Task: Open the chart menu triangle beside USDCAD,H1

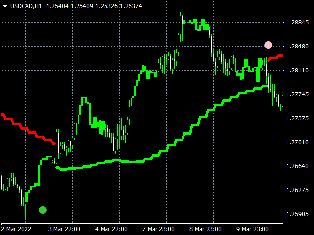Action: (x=5, y=6)
